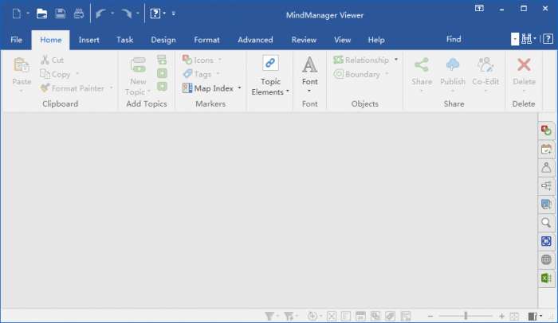
Task: Click the Share icon in ribbon
Action: coord(422,65)
